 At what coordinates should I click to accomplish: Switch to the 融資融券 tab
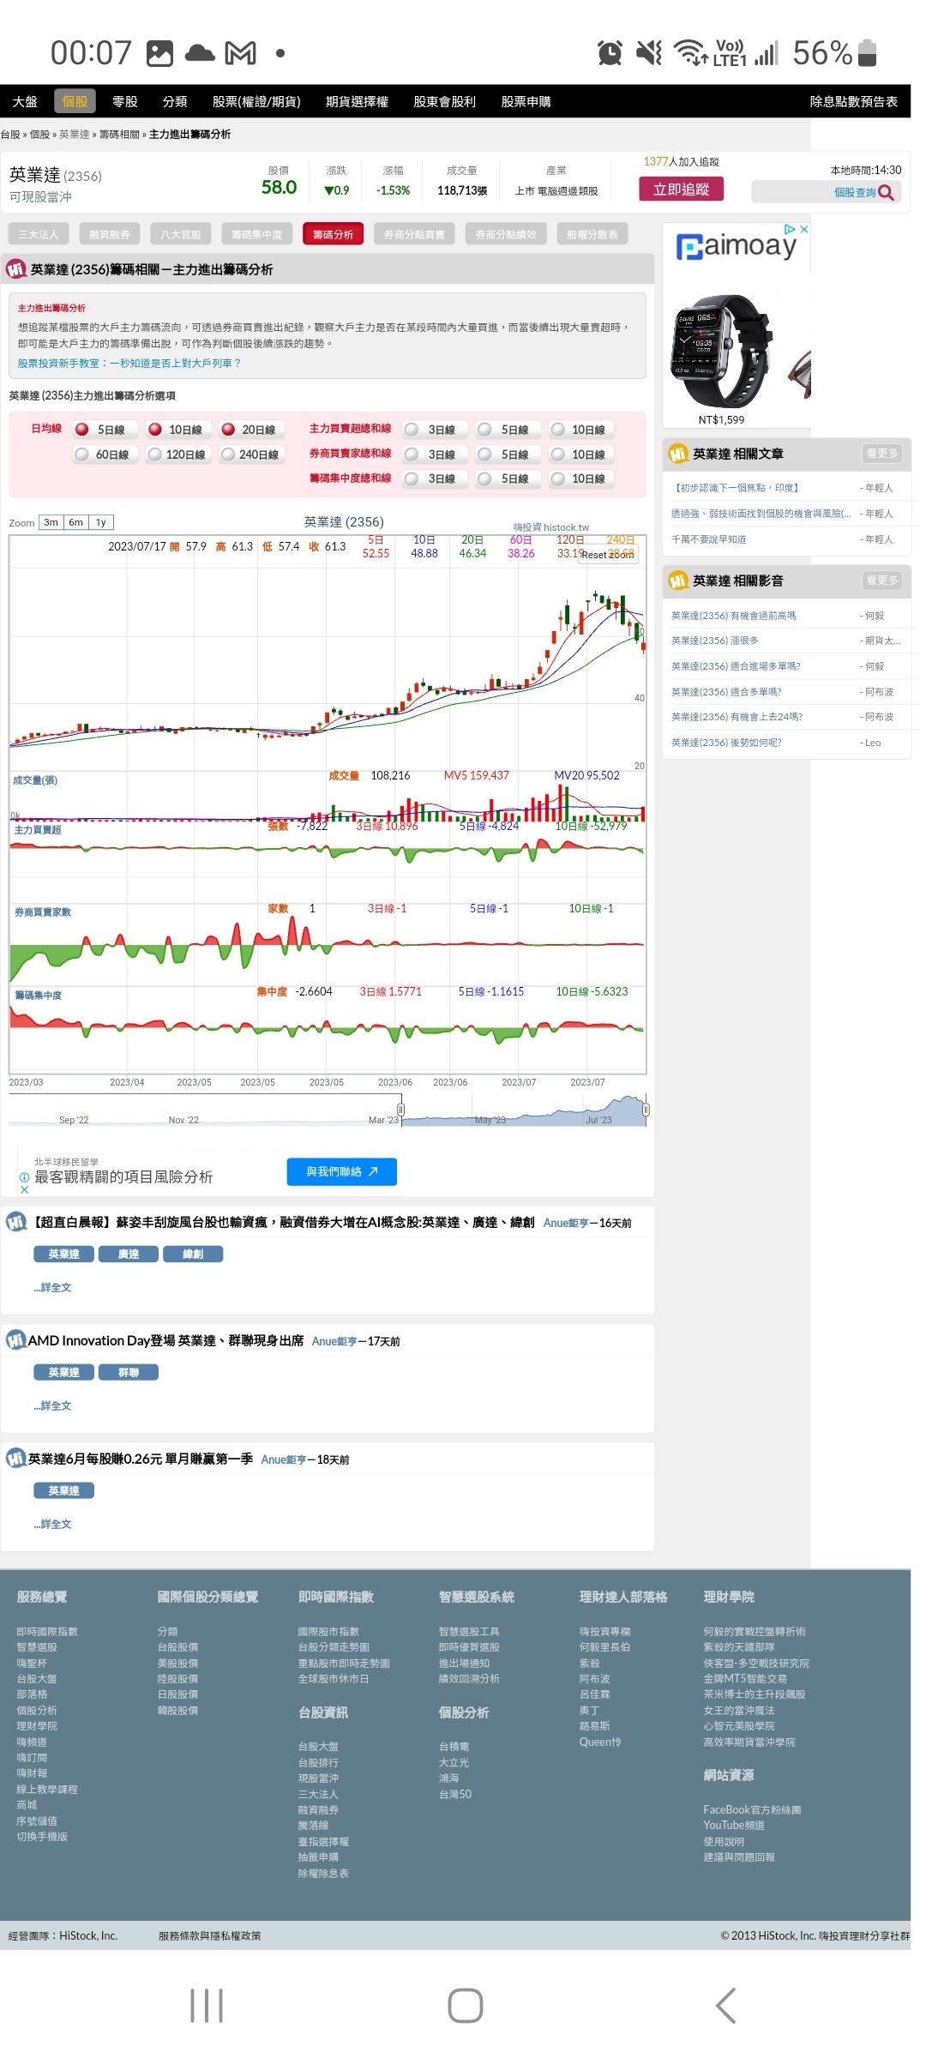point(110,234)
